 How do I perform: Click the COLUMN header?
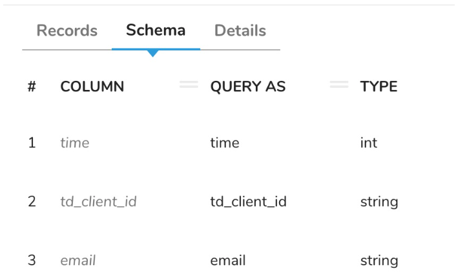click(92, 86)
